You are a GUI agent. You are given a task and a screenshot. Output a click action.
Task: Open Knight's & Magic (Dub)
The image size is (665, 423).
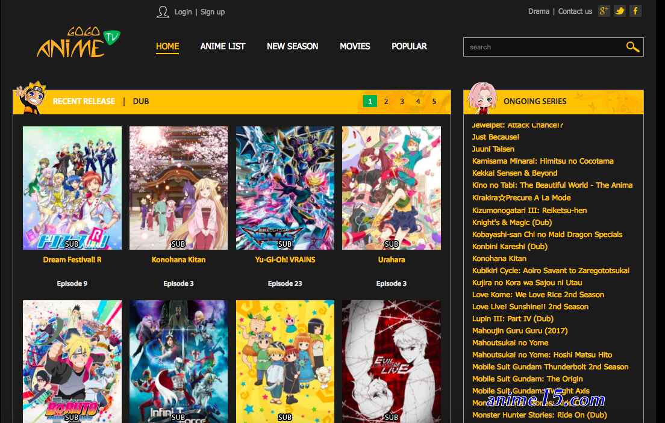coord(512,222)
